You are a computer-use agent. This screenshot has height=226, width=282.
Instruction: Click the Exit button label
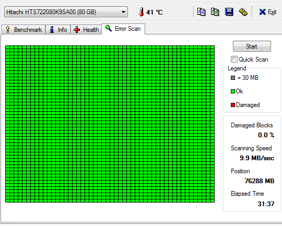click(272, 12)
